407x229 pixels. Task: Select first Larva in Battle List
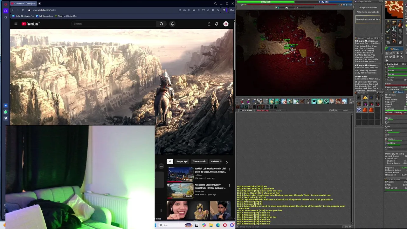pyautogui.click(x=396, y=67)
